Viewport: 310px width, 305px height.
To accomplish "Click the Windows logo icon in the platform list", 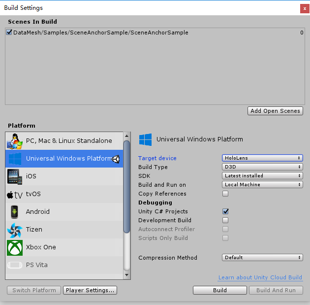I will pyautogui.click(x=15, y=159).
